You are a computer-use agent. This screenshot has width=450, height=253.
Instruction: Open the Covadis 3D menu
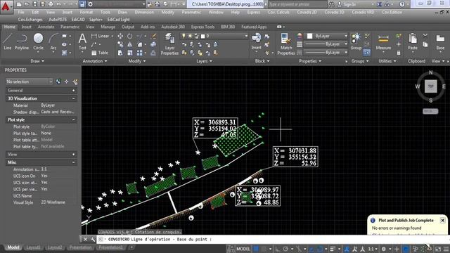[x=334, y=13]
